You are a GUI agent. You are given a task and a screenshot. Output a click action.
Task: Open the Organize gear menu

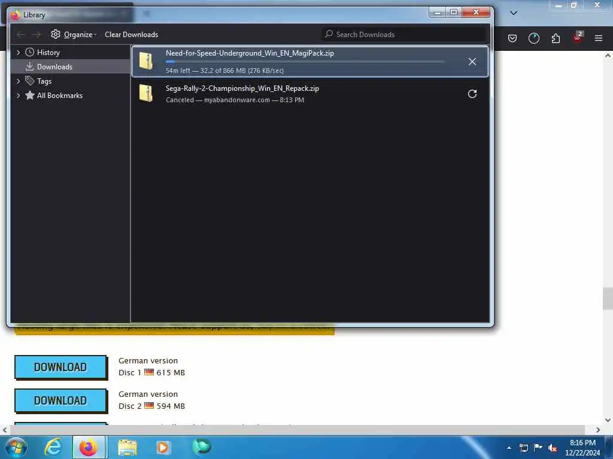[74, 34]
